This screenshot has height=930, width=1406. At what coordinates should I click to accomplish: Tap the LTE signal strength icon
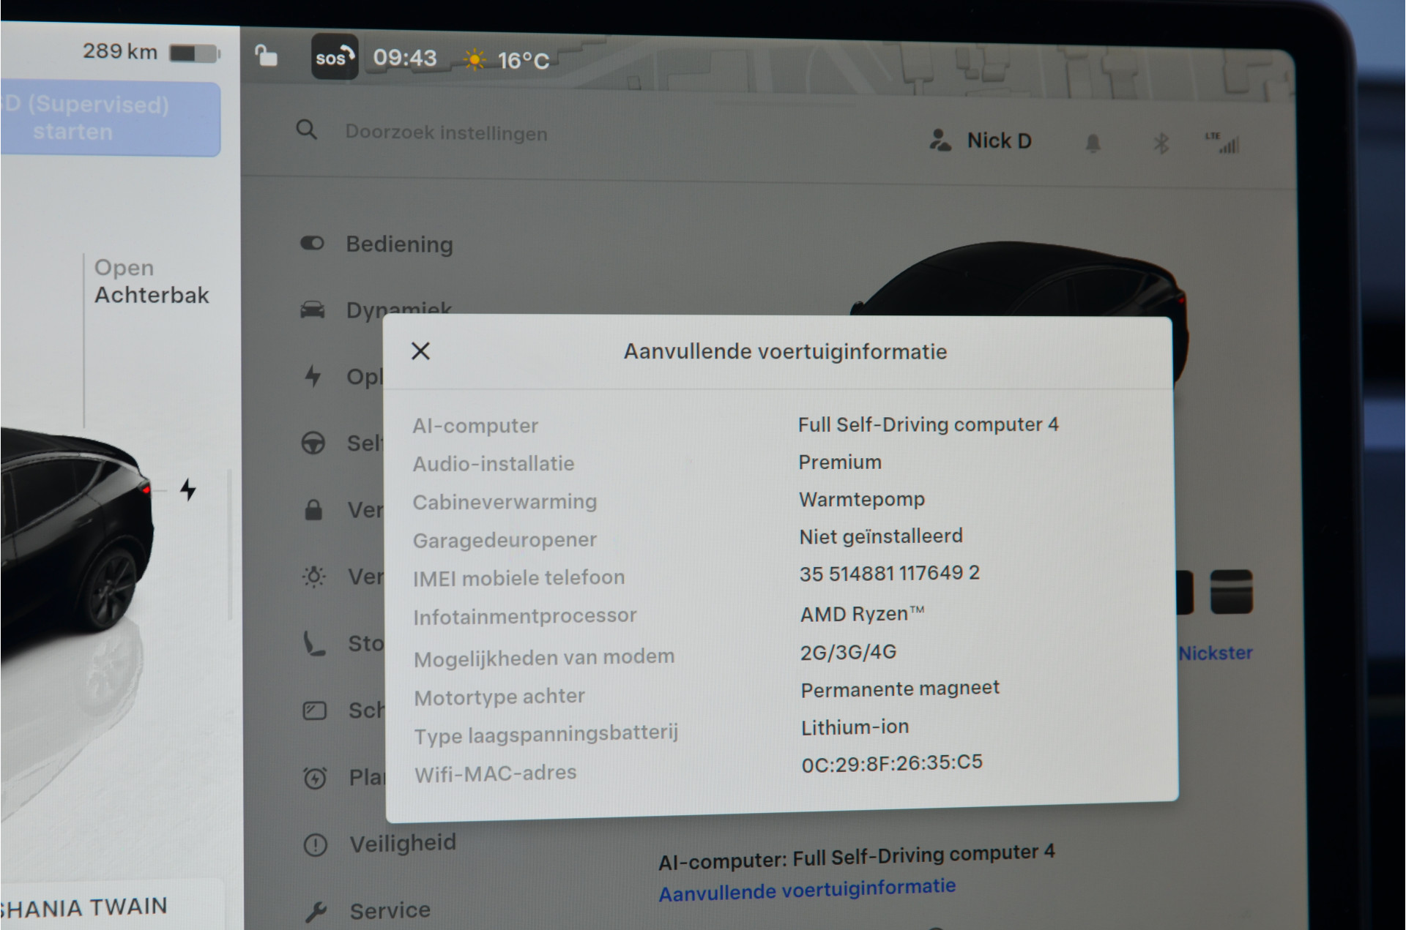pos(1222,142)
